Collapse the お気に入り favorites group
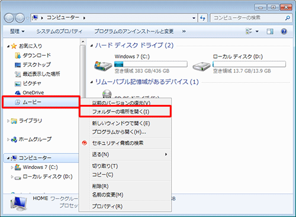 pyautogui.click(x=8, y=46)
